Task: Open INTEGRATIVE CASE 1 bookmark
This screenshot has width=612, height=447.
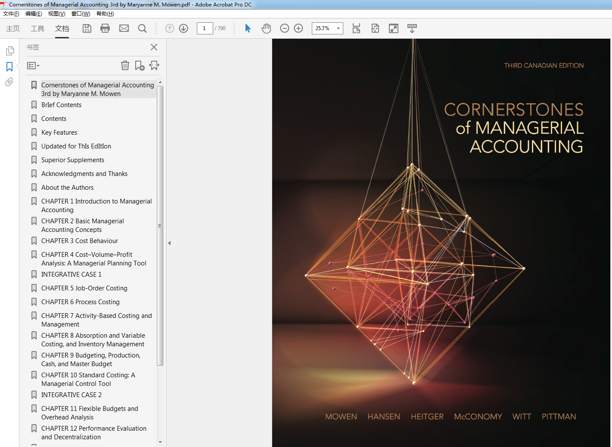Action: pyautogui.click(x=71, y=274)
